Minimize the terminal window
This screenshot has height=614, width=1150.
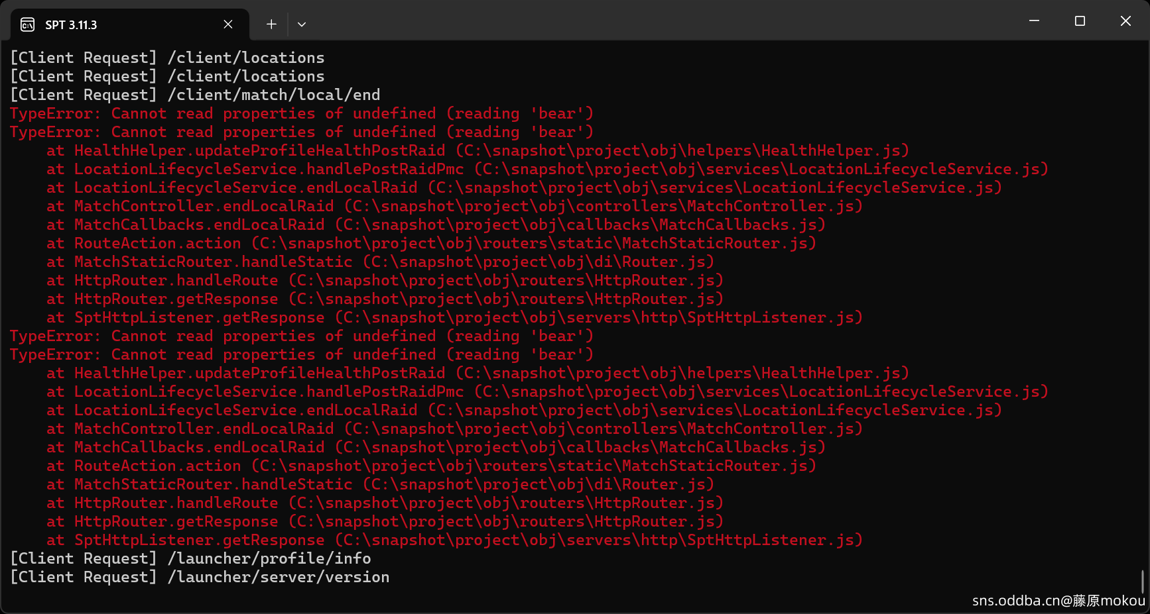tap(1034, 21)
